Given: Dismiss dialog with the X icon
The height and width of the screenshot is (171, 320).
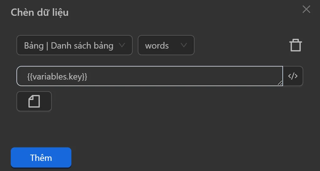Looking at the screenshot, I should pos(306,9).
